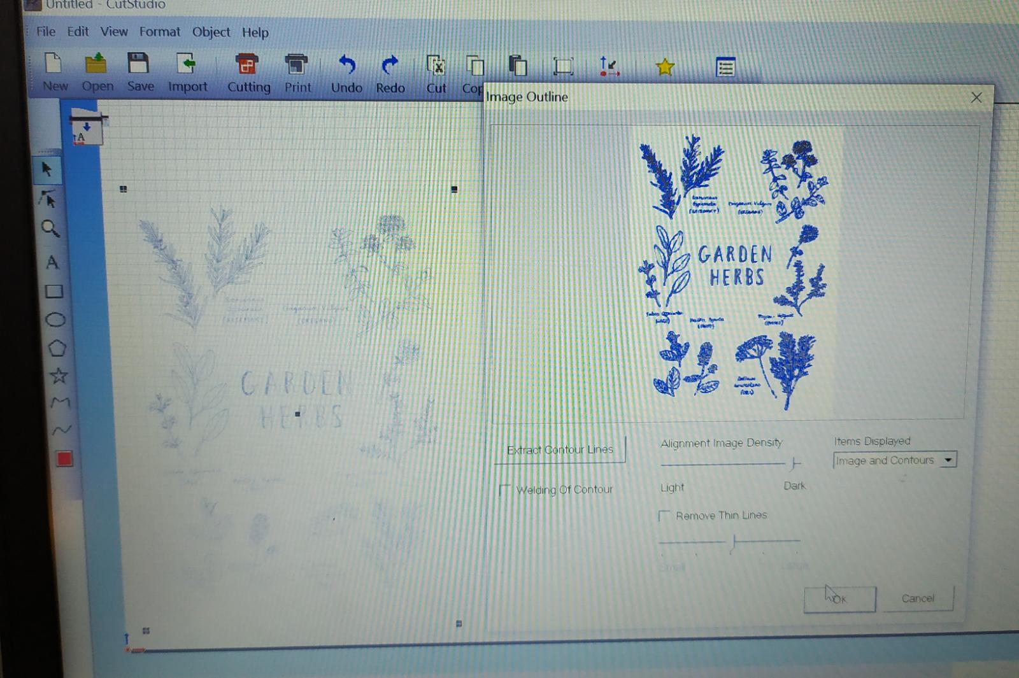Click the "Alignment Image Density" label
The height and width of the screenshot is (678, 1019).
click(722, 443)
